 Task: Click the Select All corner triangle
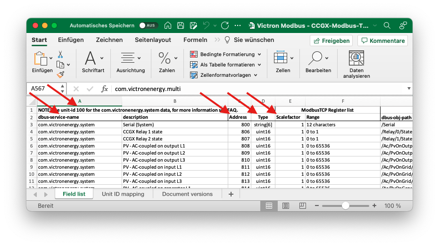point(32,101)
